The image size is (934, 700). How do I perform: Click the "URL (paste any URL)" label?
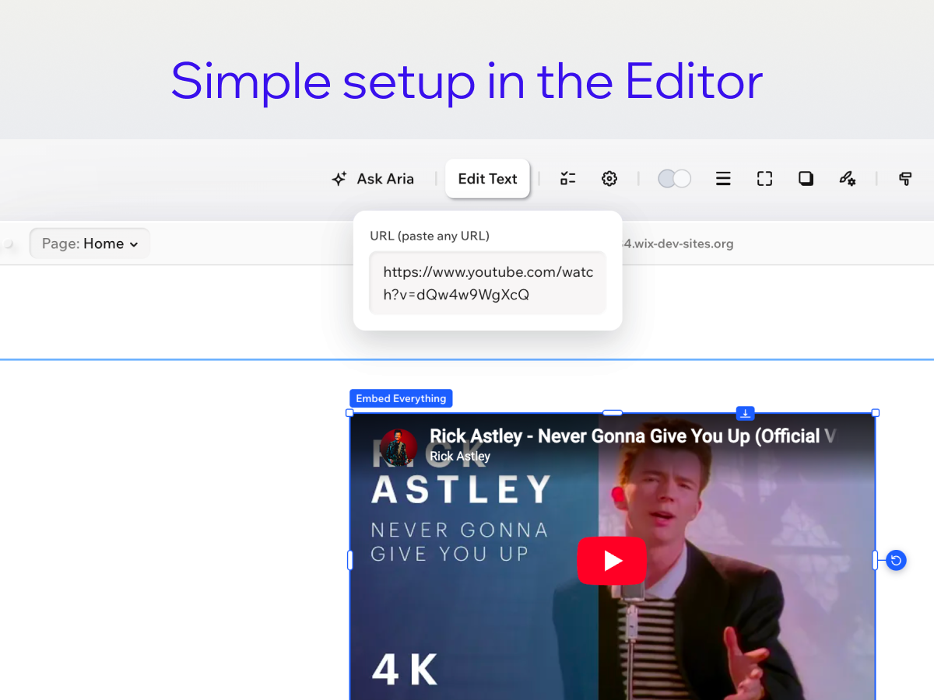tap(430, 236)
